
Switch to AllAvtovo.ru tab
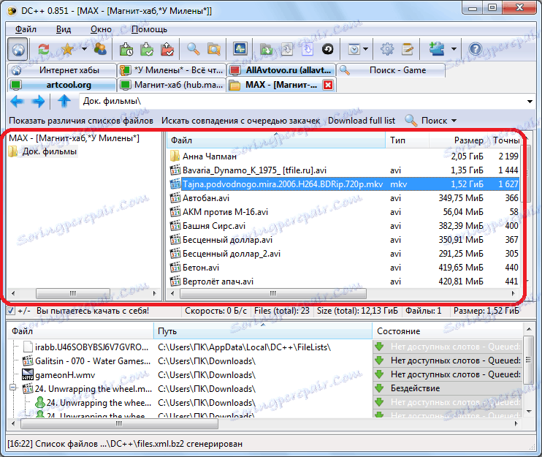point(281,70)
